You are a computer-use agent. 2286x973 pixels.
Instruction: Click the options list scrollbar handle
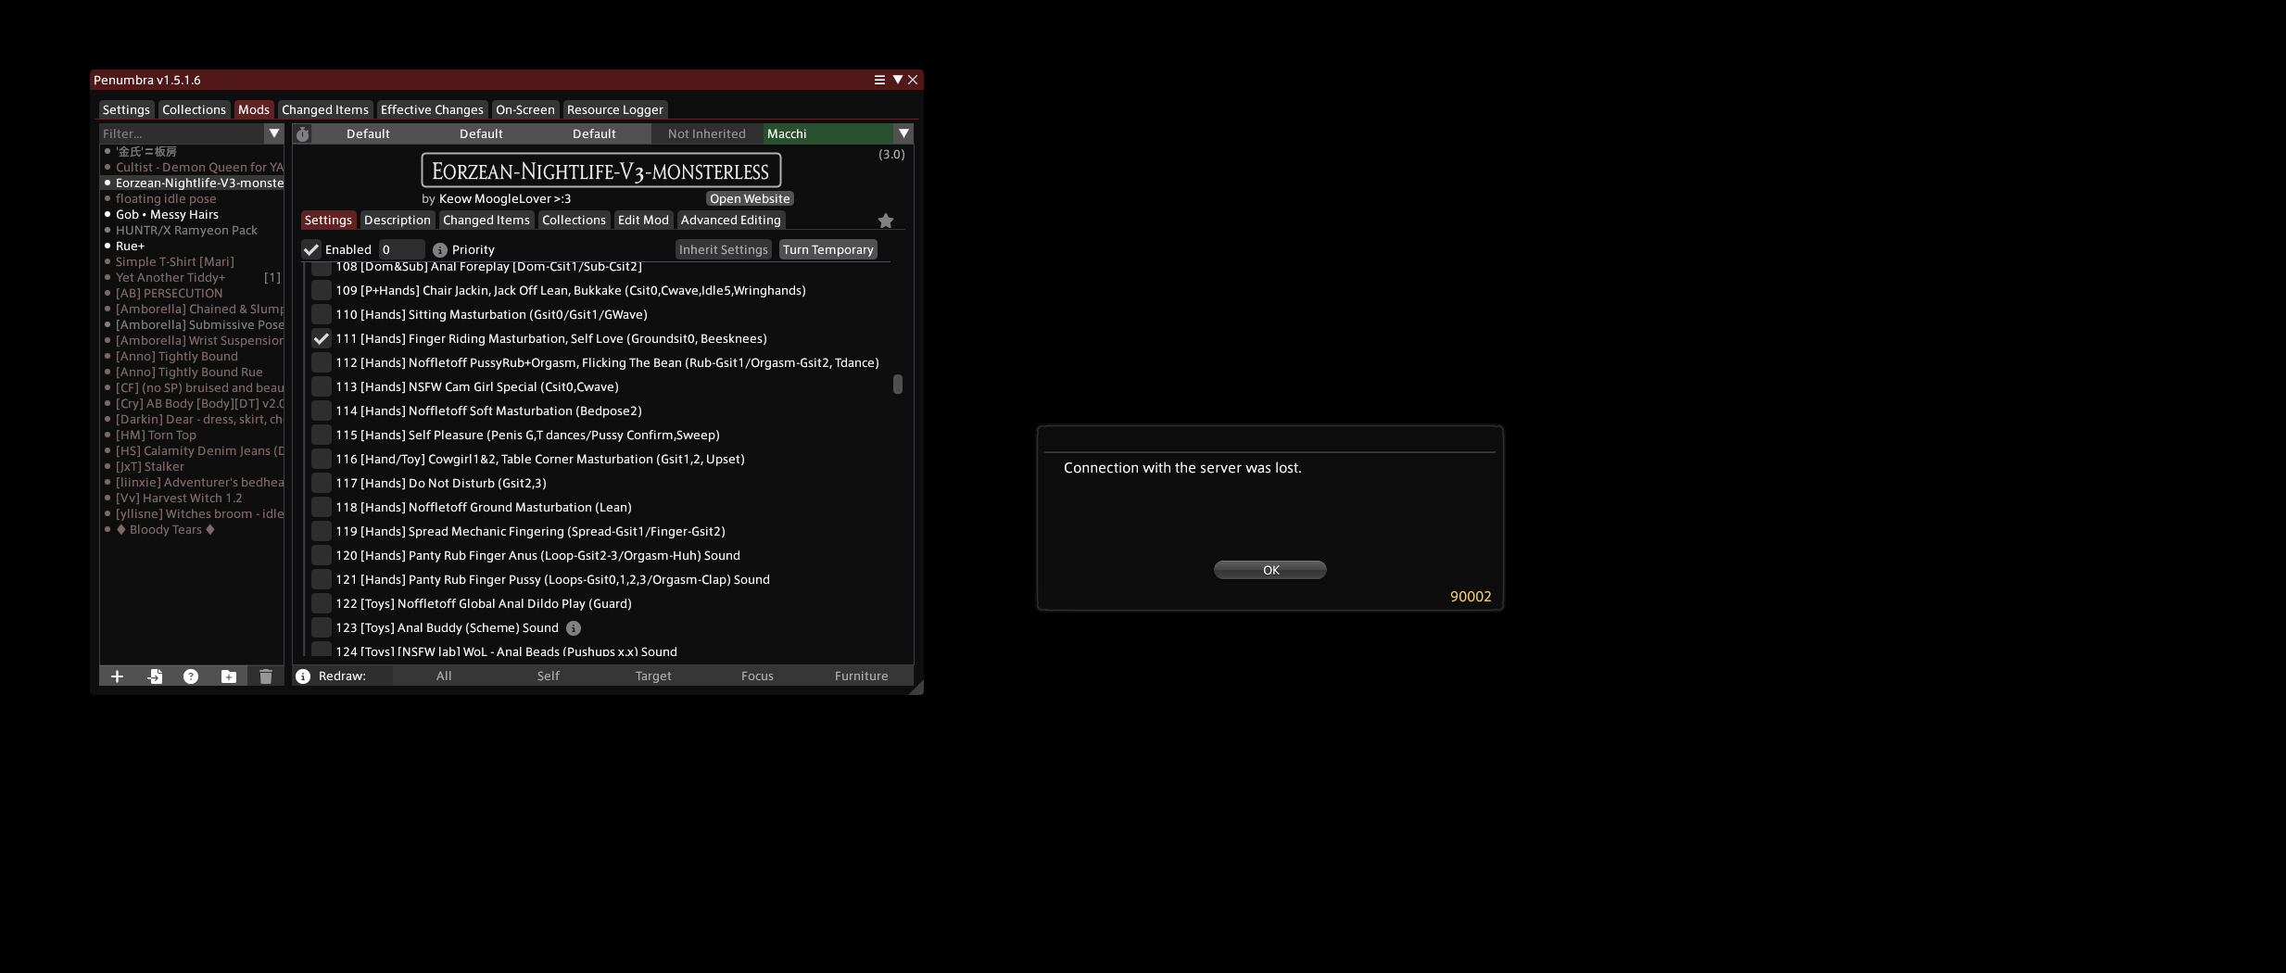[897, 384]
